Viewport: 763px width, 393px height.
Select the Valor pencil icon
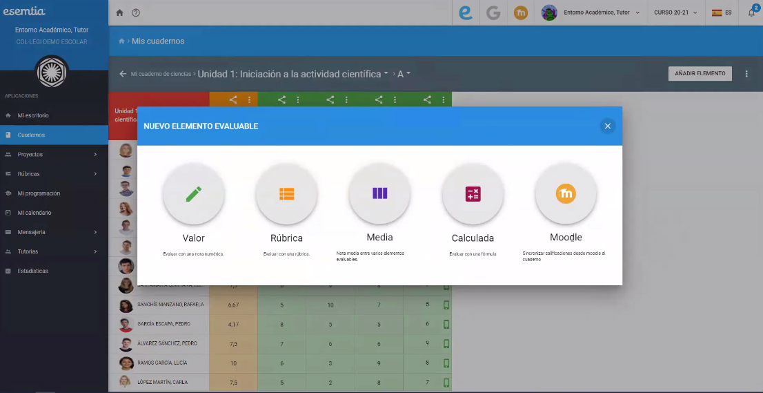coord(193,194)
